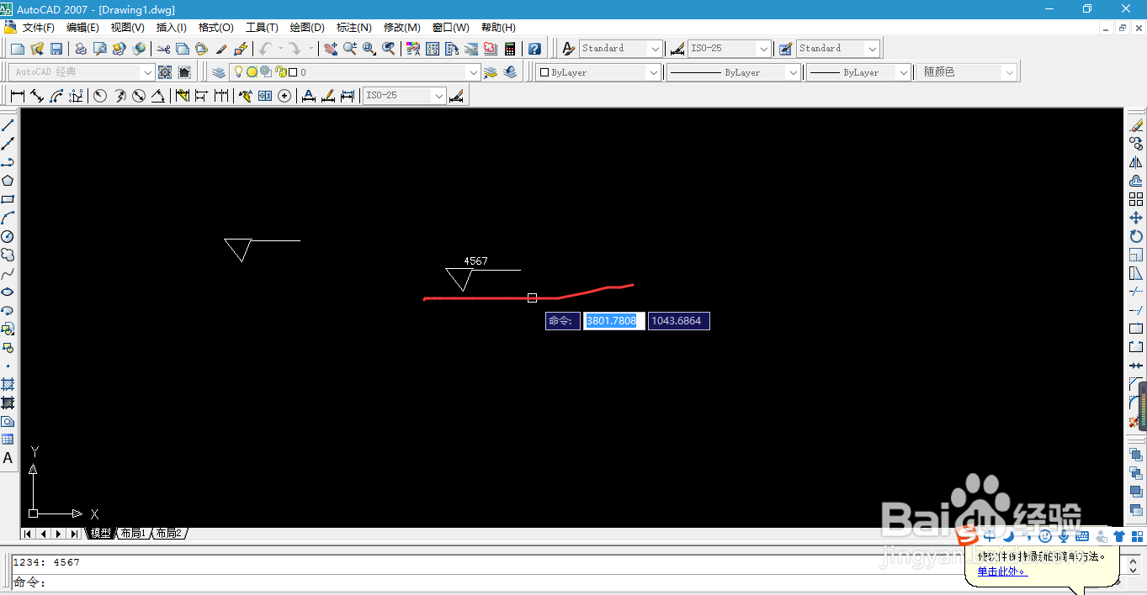The width and height of the screenshot is (1147, 595).
Task: Open the Layer Properties Manager icon
Action: [x=219, y=72]
